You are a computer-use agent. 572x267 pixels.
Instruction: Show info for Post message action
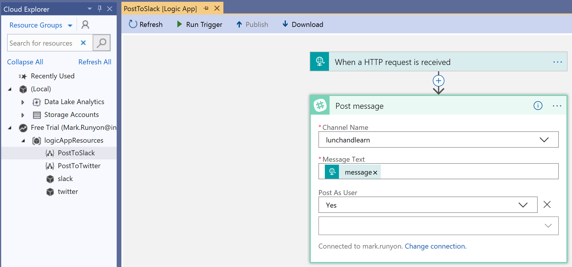538,106
